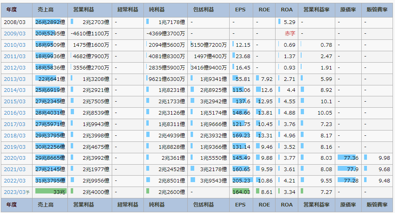The height and width of the screenshot is (213, 395).
Task: Open the 2009/03 fiscal year link
Action: click(15, 33)
